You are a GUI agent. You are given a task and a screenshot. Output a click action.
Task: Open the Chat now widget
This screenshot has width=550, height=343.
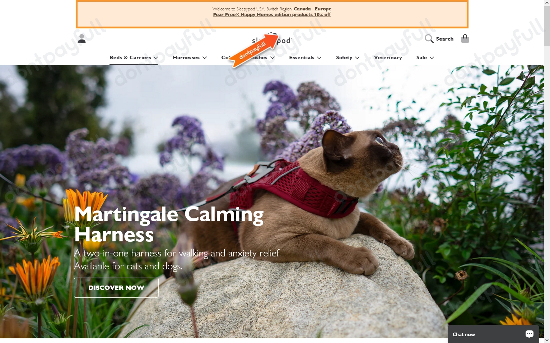pyautogui.click(x=493, y=334)
